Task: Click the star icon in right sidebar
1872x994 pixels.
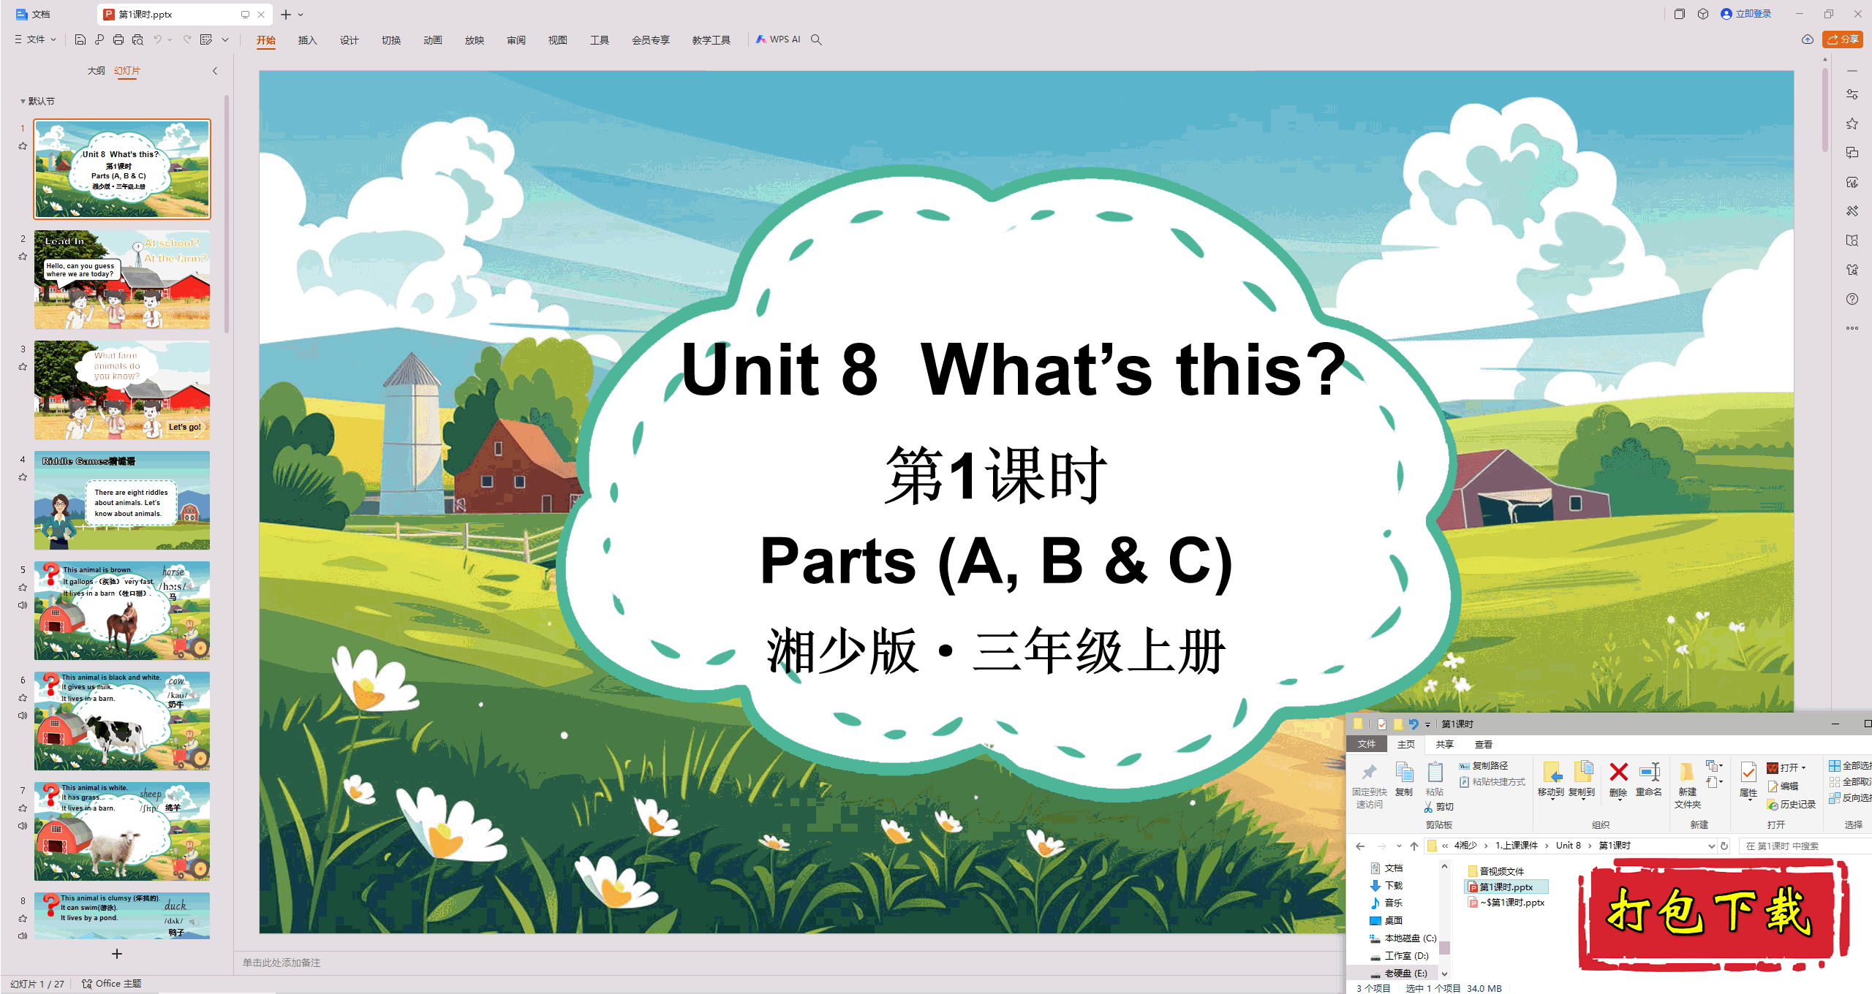Action: [x=1852, y=124]
